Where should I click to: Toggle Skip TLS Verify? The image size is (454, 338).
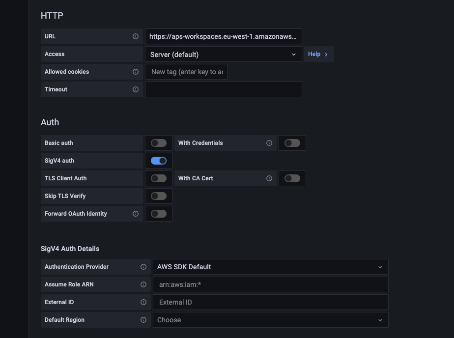point(158,196)
